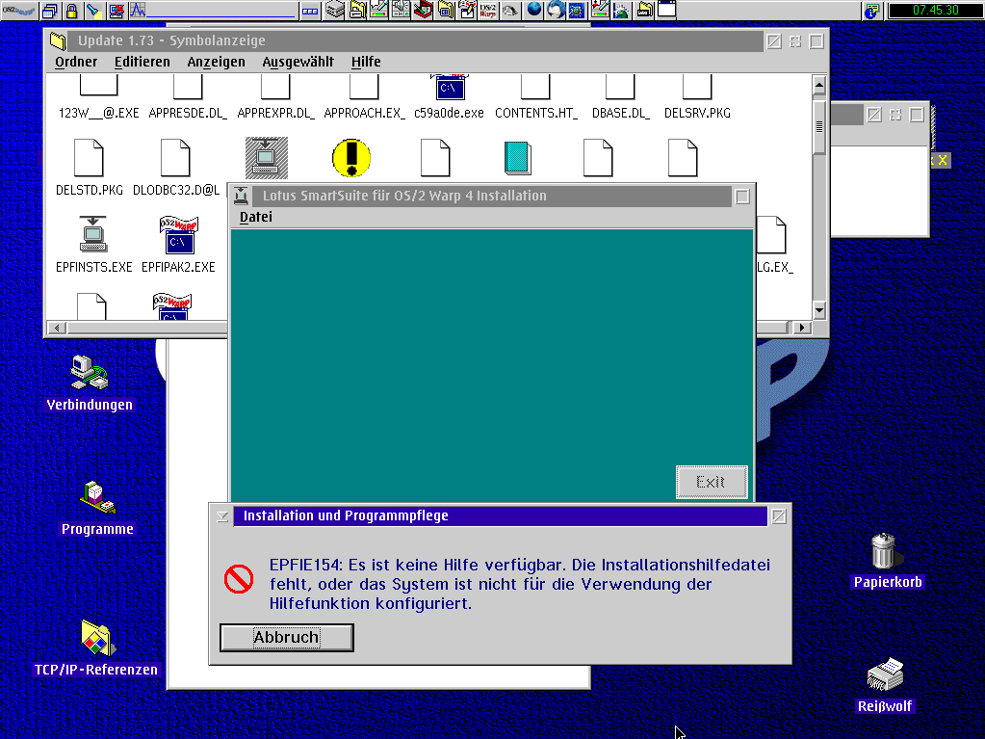Image resolution: width=985 pixels, height=739 pixels.
Task: Open the Ordner menu
Action: pyautogui.click(x=76, y=62)
